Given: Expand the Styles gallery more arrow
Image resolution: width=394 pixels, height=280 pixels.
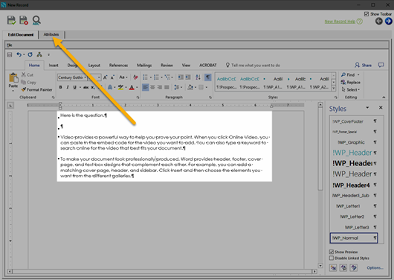Looking at the screenshot, I should (x=334, y=89).
